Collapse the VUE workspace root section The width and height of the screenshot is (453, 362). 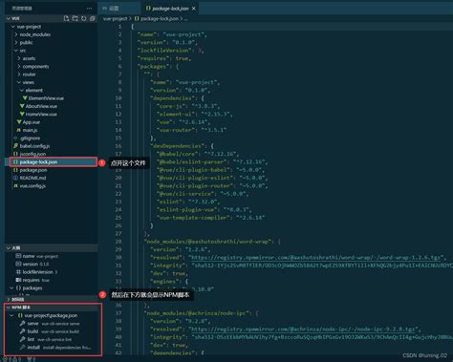point(9,18)
